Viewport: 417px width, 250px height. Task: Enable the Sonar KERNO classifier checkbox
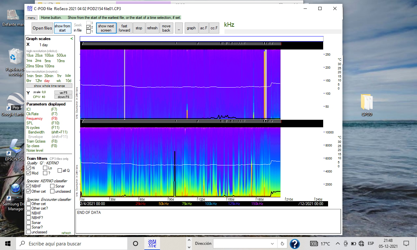point(52,186)
